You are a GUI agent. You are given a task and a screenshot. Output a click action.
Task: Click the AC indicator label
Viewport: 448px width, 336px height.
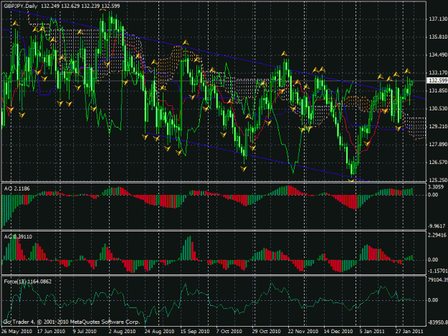tap(18, 236)
